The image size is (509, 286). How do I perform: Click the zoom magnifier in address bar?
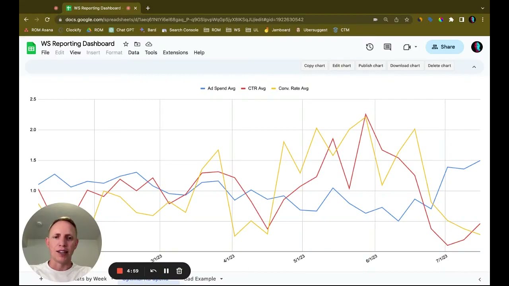[x=386, y=19]
